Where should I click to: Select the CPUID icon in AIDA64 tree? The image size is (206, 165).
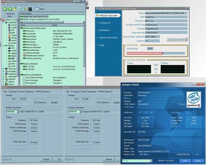pos(9,51)
